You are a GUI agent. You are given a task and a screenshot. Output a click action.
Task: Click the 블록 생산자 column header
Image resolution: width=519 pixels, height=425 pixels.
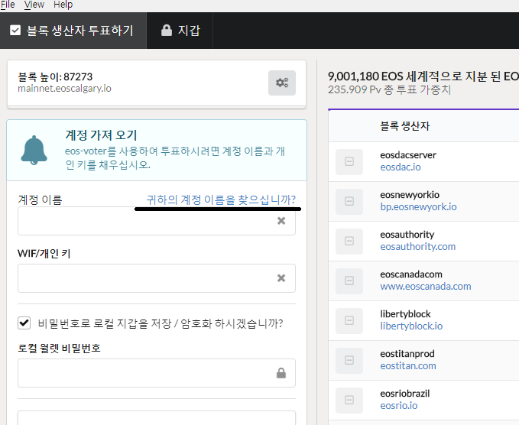pyautogui.click(x=405, y=126)
